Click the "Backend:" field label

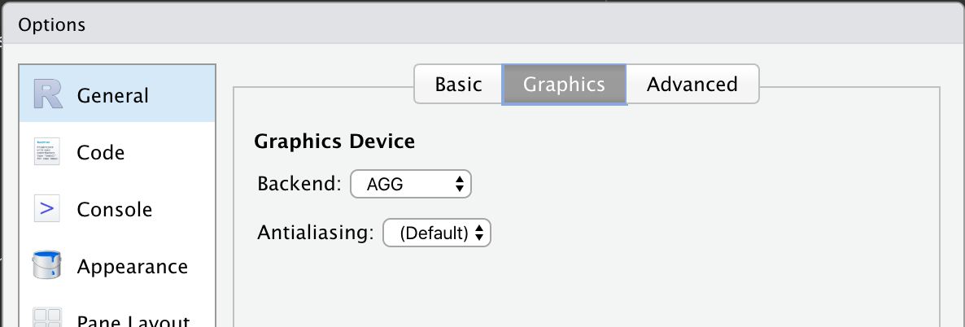coord(299,184)
